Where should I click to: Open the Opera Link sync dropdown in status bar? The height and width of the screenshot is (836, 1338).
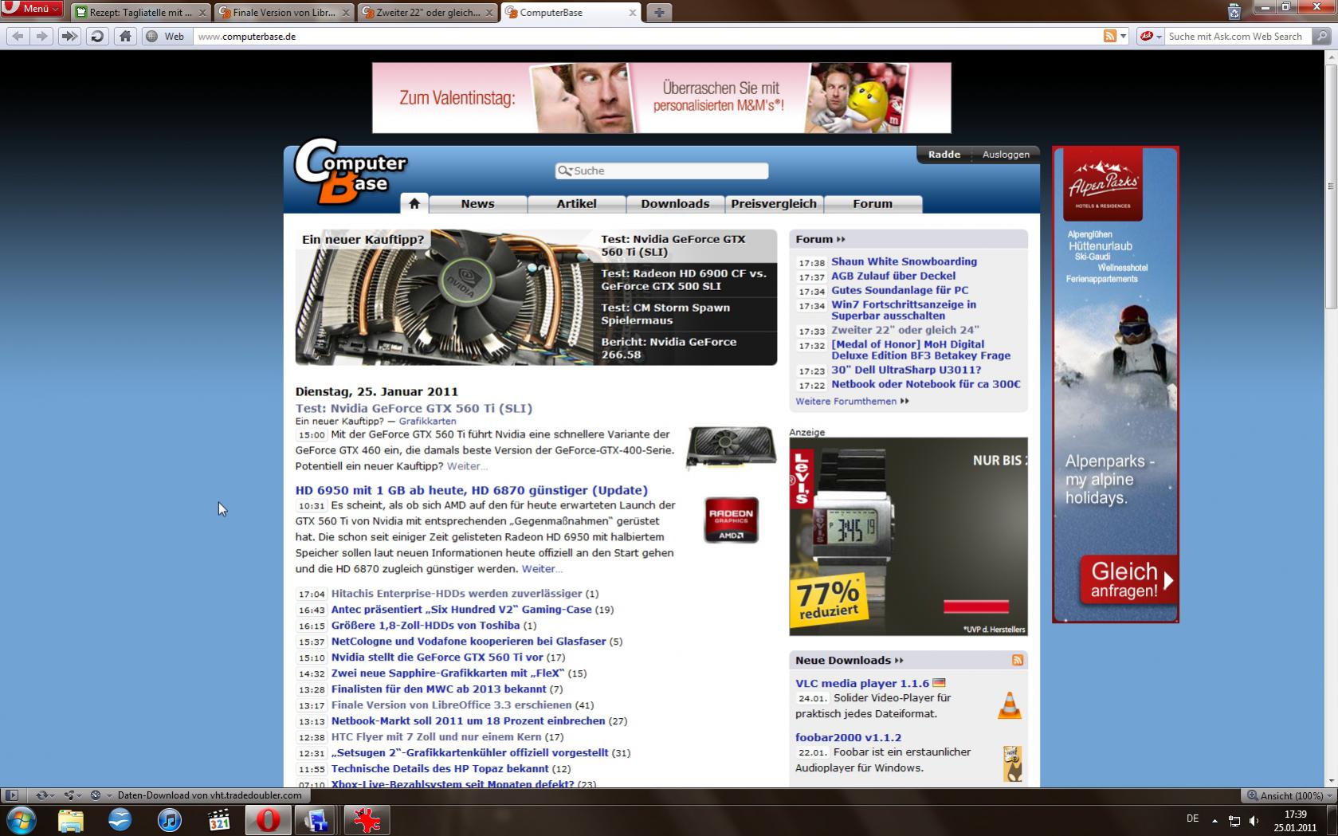[45, 795]
